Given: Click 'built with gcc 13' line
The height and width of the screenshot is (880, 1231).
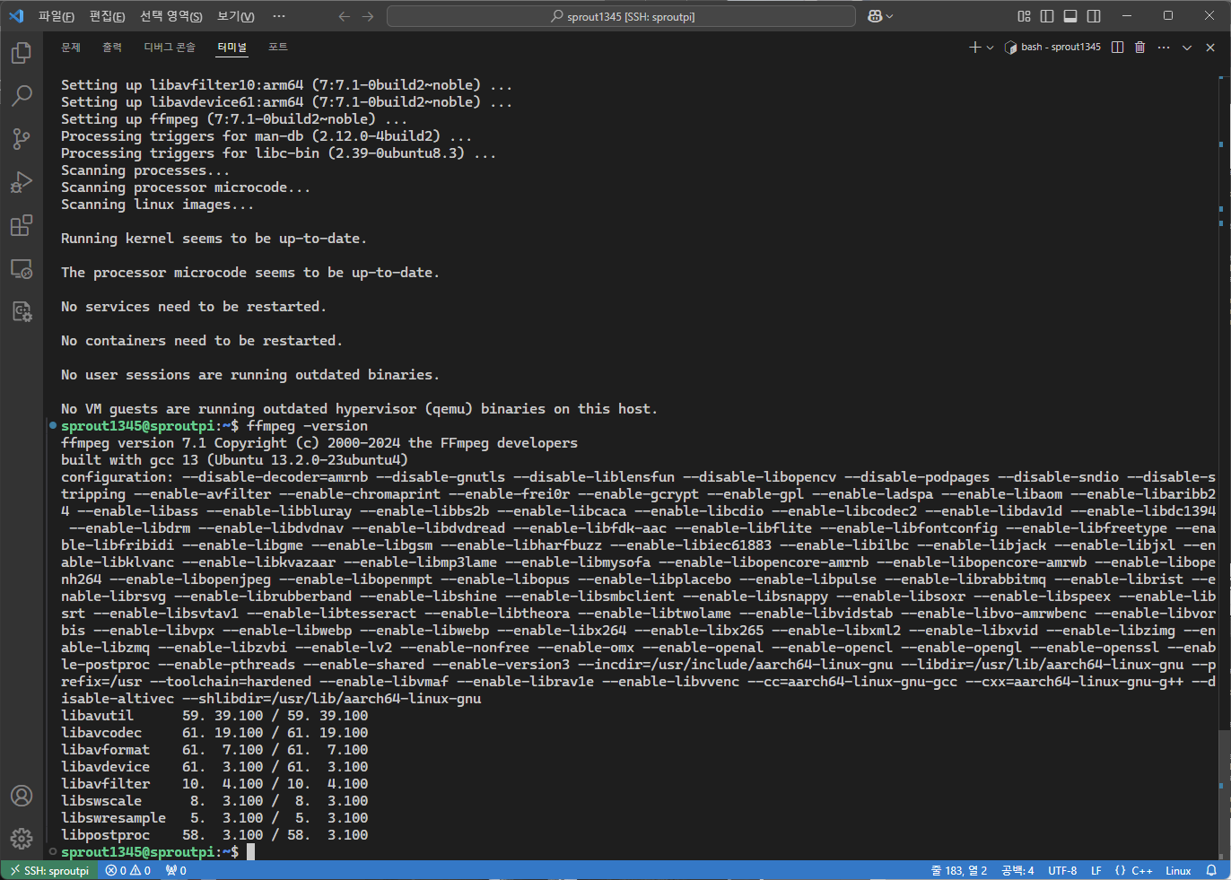Looking at the screenshot, I should point(234,459).
